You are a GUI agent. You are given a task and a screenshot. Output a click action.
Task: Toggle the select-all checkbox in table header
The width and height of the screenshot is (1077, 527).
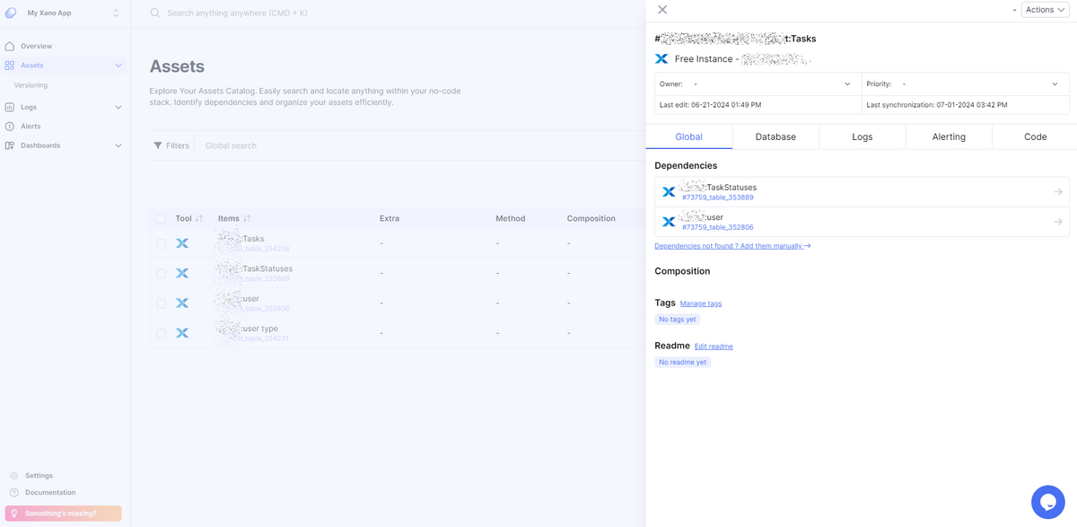[161, 218]
